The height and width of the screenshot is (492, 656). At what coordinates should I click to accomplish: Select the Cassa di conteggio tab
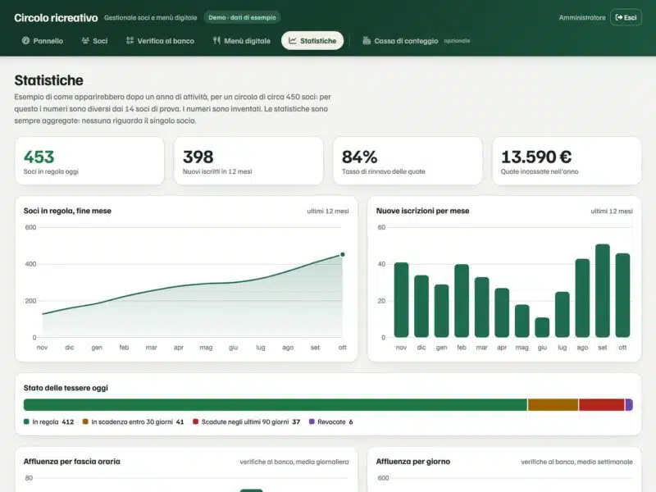416,40
